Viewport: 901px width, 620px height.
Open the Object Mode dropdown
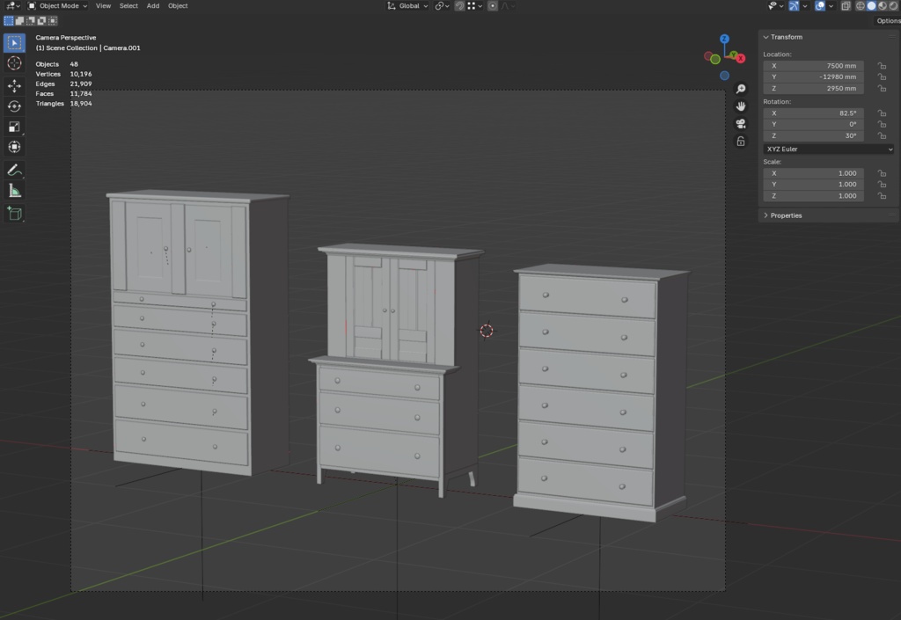58,6
